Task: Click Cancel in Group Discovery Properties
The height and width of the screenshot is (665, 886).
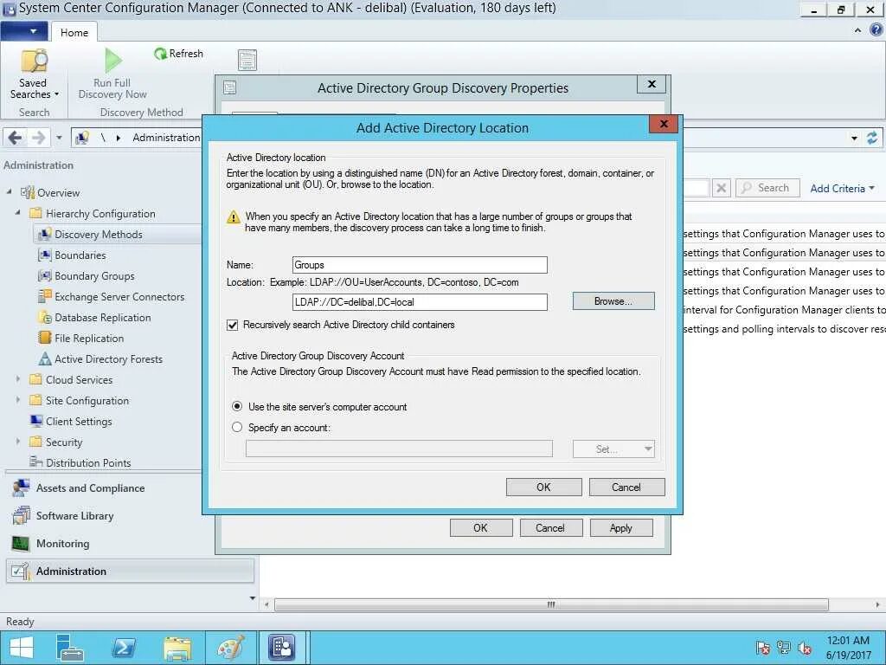Action: coord(550,528)
